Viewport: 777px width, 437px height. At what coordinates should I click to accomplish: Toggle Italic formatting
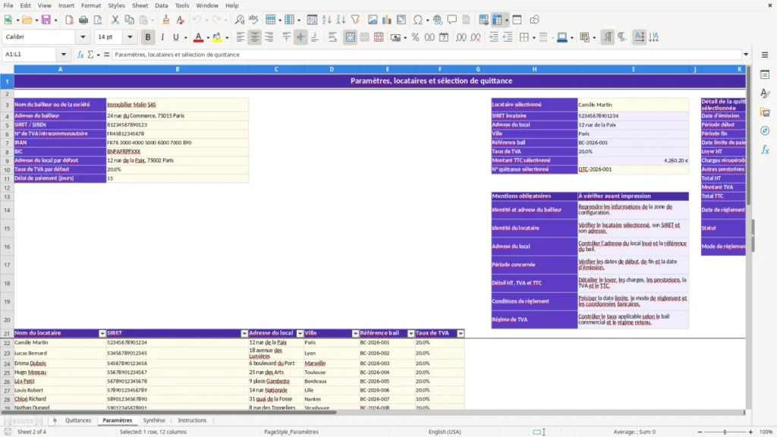(162, 37)
